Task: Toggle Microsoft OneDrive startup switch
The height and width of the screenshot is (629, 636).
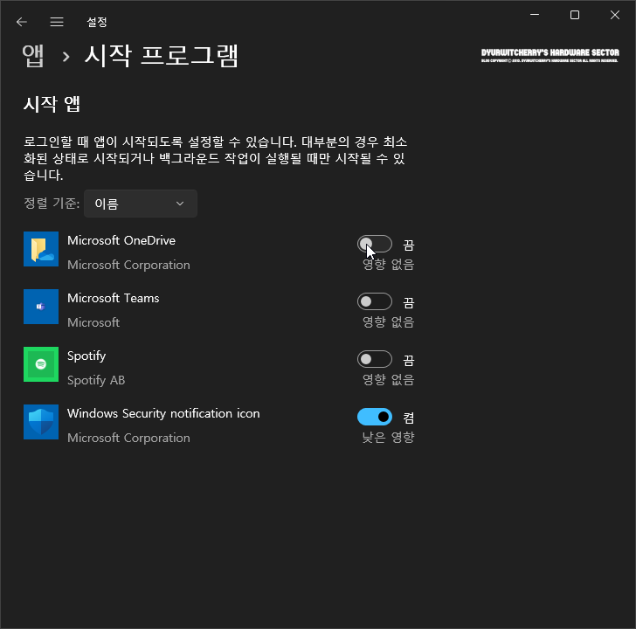Action: click(x=375, y=244)
